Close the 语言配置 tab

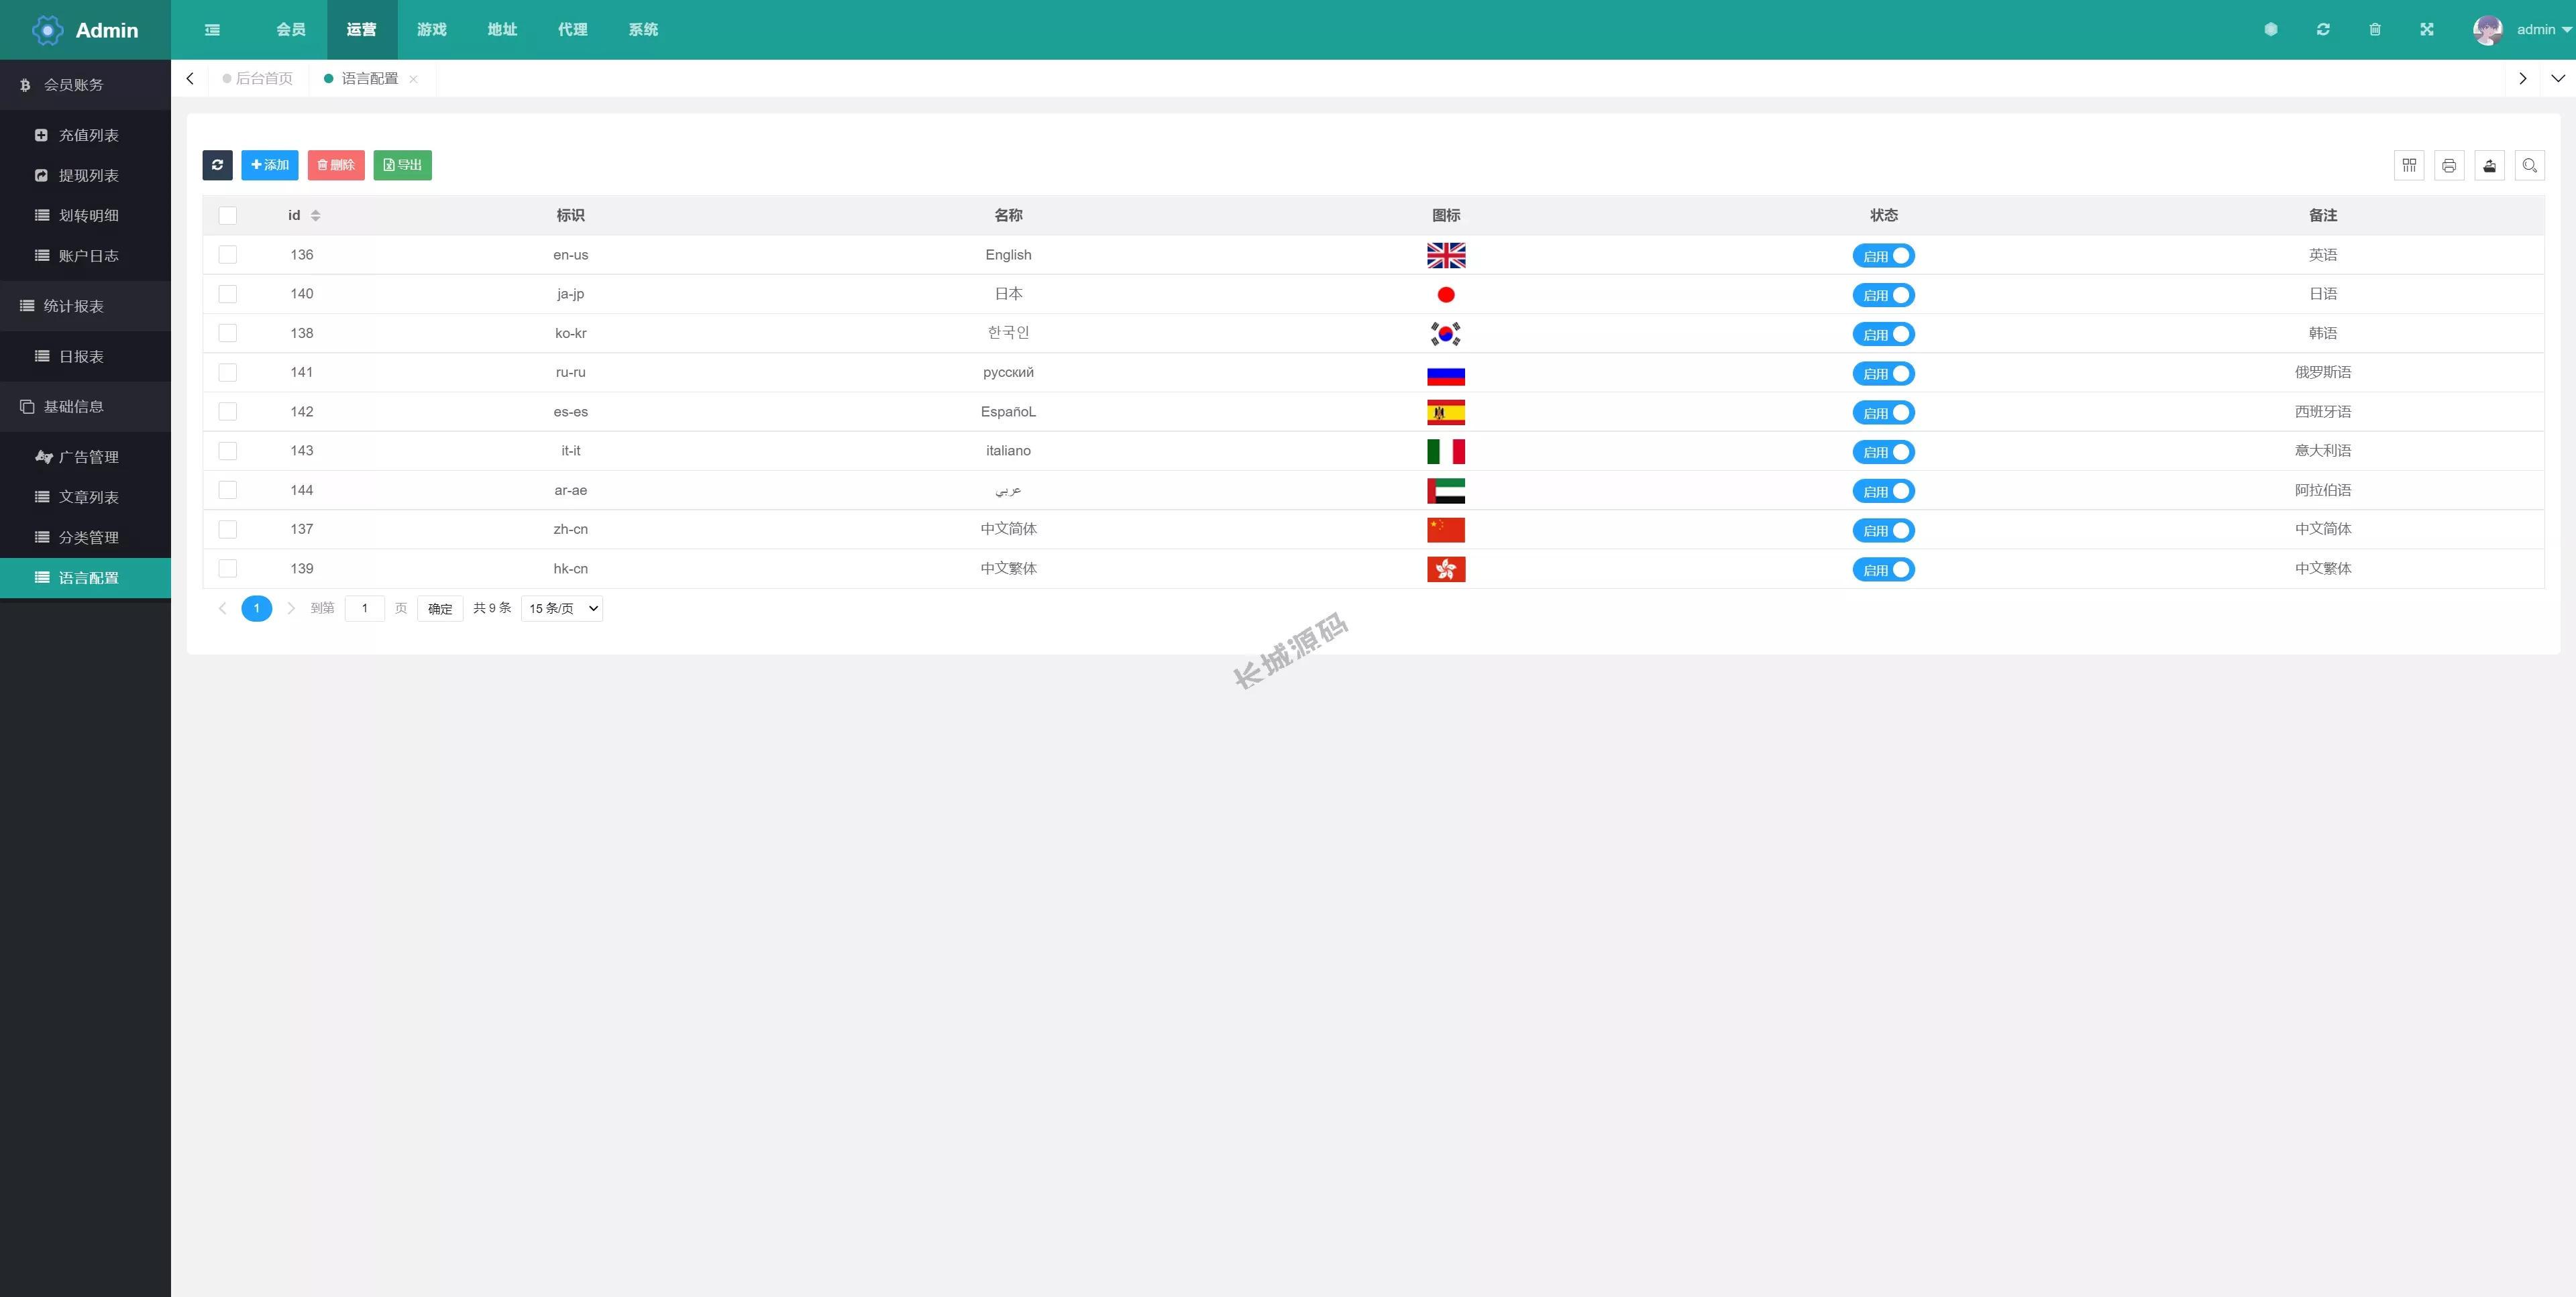[413, 79]
